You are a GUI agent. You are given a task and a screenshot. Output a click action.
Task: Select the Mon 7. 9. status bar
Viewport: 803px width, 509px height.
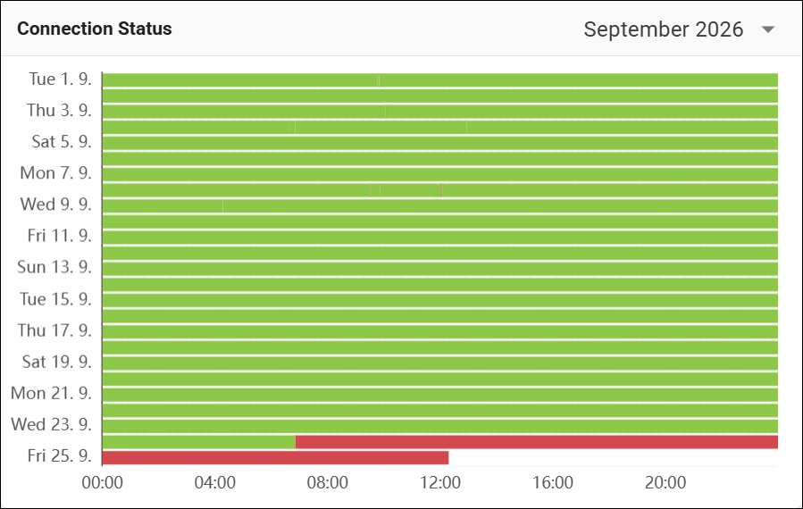pyautogui.click(x=440, y=175)
